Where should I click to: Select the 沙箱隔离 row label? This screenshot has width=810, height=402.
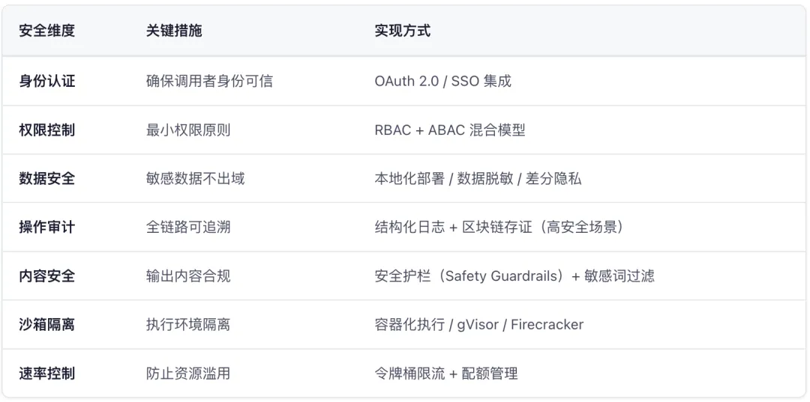pyautogui.click(x=47, y=325)
